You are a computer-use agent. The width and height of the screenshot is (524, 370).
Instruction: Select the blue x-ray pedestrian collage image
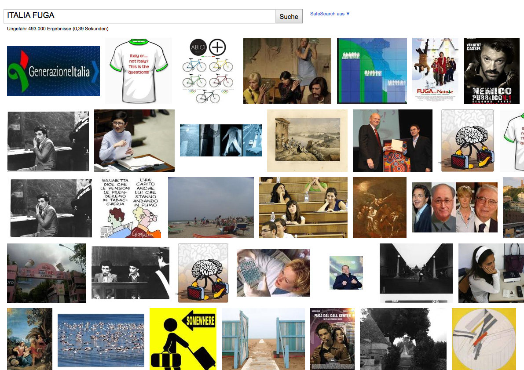pyautogui.click(x=220, y=140)
